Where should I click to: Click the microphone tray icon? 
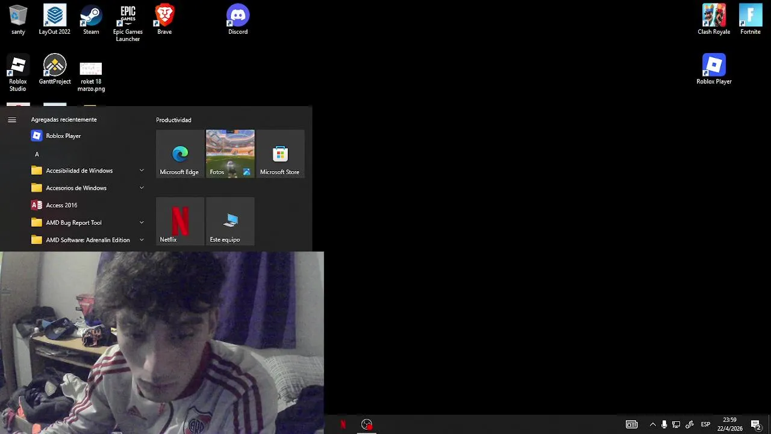tap(664, 424)
